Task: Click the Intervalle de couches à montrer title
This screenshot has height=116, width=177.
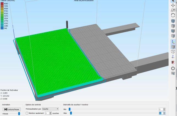Action: (76, 105)
